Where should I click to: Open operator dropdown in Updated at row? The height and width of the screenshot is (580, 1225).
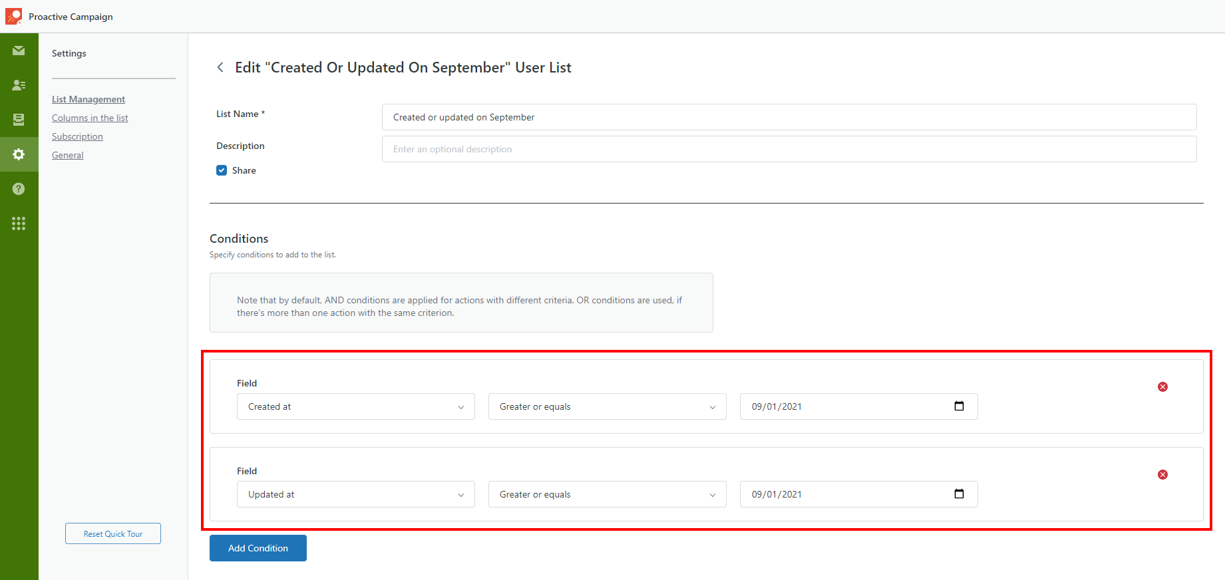tap(608, 494)
